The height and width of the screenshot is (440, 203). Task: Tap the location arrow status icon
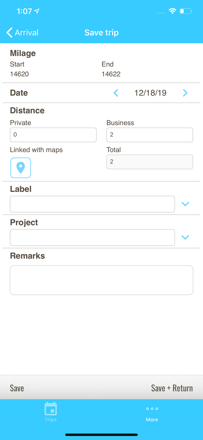37,11
